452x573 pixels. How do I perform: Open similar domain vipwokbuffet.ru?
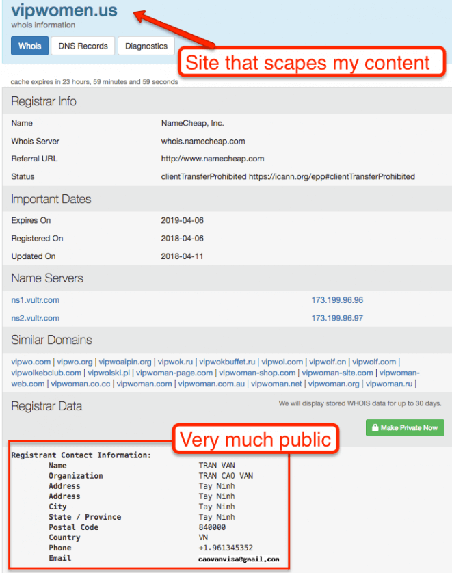(x=227, y=362)
